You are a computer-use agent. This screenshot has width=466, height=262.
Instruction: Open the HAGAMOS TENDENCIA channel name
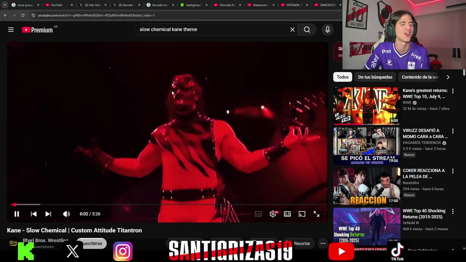pyautogui.click(x=422, y=143)
